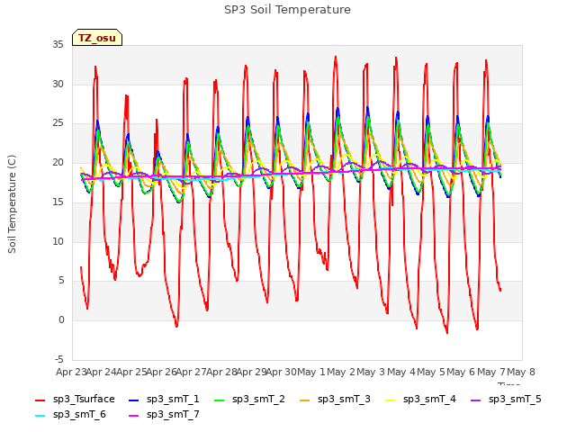Click the 20 y-axis tick label

58,163
